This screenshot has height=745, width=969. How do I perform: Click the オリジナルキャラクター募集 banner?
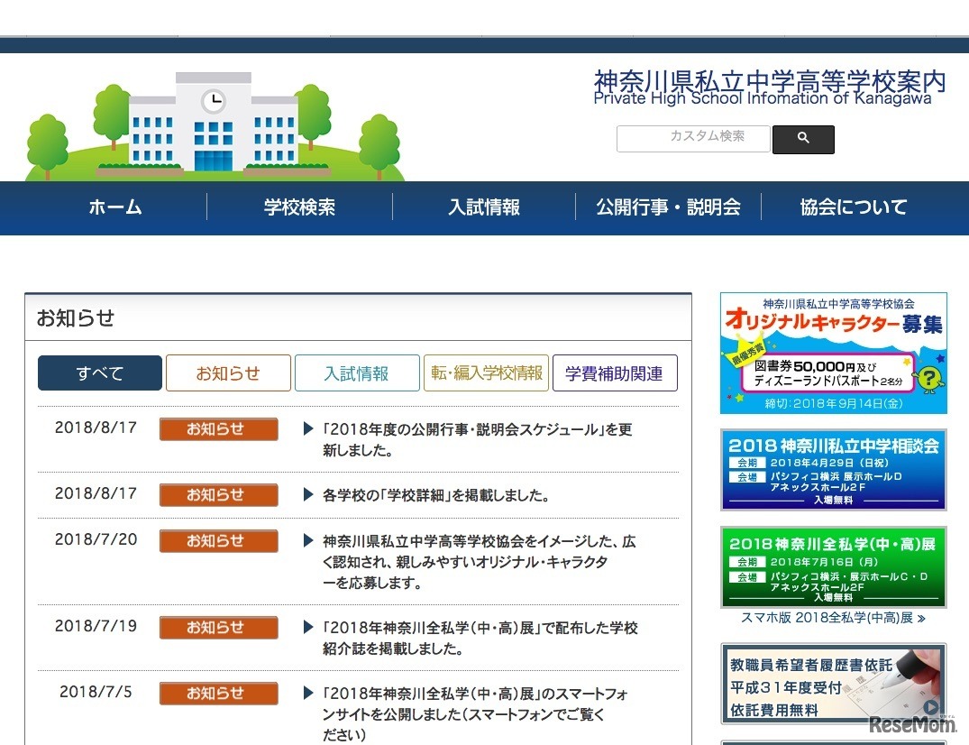pyautogui.click(x=833, y=352)
